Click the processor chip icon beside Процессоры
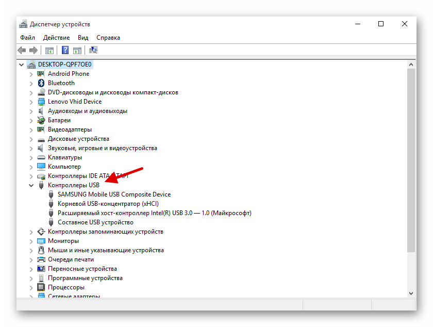Screen dimensions: 433x327 pyautogui.click(x=41, y=287)
